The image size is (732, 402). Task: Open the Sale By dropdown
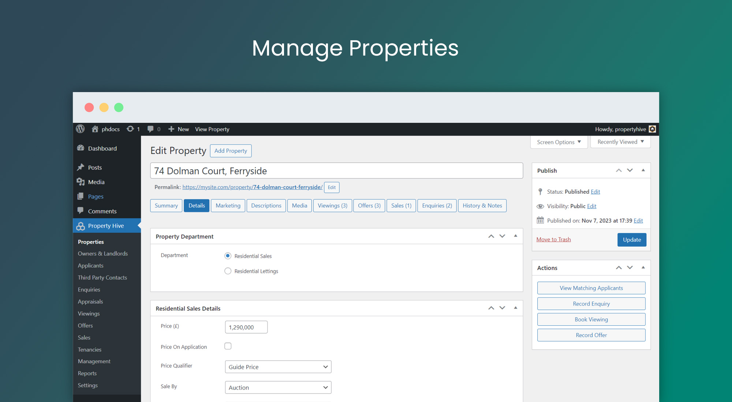278,387
